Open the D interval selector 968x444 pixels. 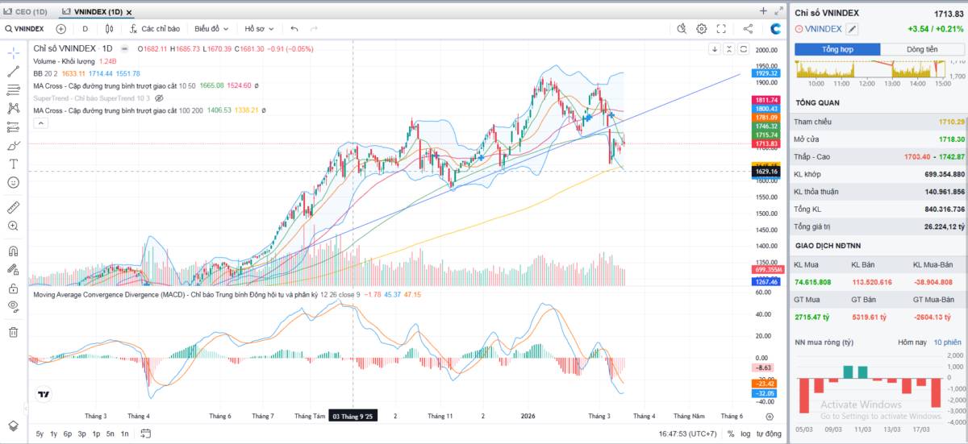click(85, 28)
